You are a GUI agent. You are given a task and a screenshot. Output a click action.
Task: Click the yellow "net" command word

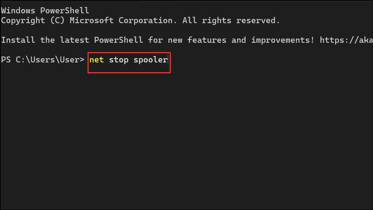[97, 60]
